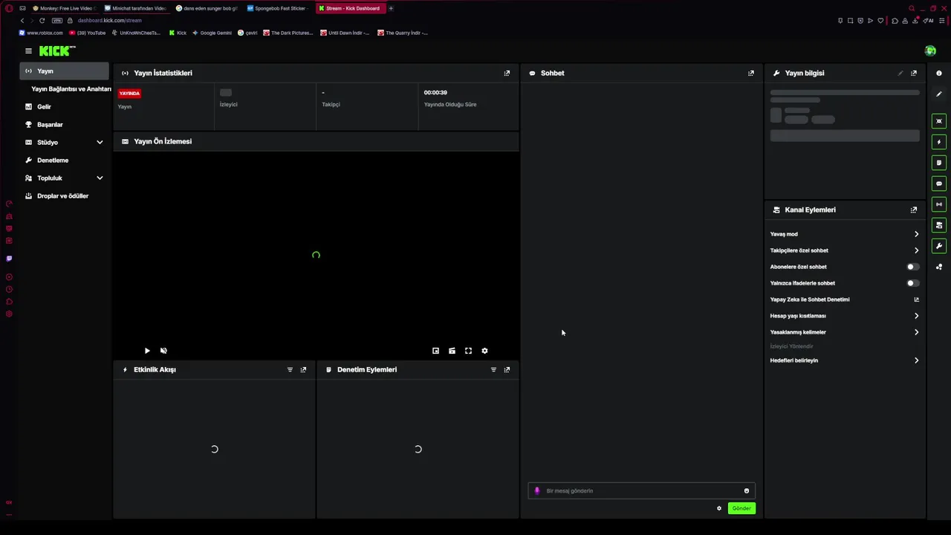Toggle the broadcast stats widget icon
The width and height of the screenshot is (951, 535).
(x=939, y=204)
